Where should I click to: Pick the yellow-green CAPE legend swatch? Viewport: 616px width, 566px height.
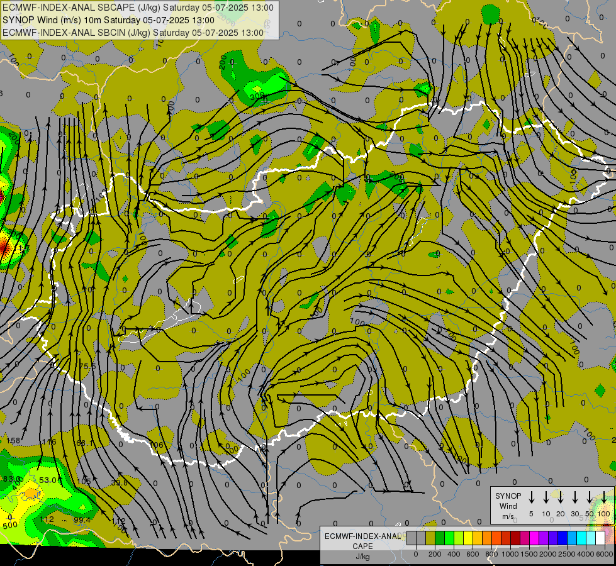tap(459, 538)
